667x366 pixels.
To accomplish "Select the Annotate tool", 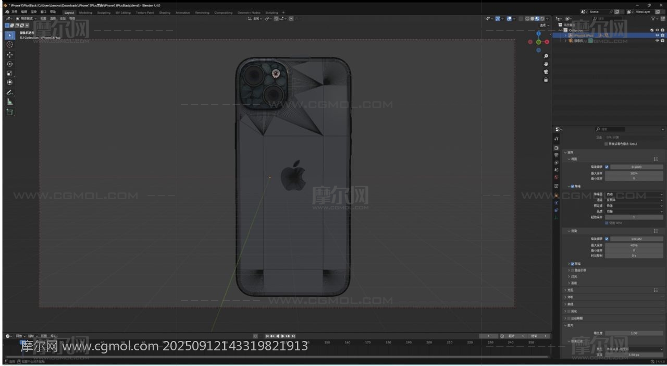I will 9,92.
